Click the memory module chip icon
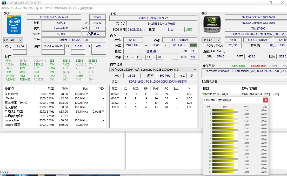This screenshot has height=176, width=287. [x=193, y=45]
